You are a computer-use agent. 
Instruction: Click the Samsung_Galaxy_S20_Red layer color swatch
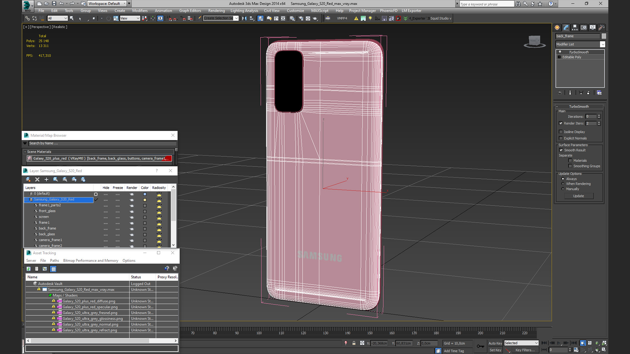145,200
